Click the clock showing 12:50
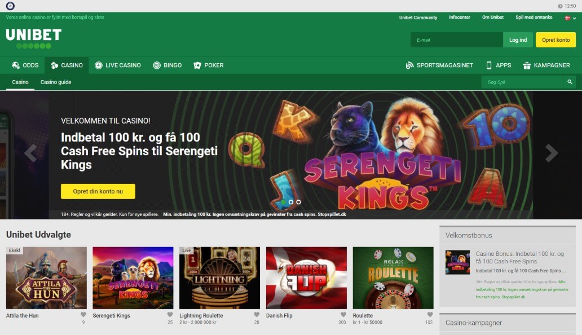Viewport: 582px width, 335px height. click(x=567, y=6)
